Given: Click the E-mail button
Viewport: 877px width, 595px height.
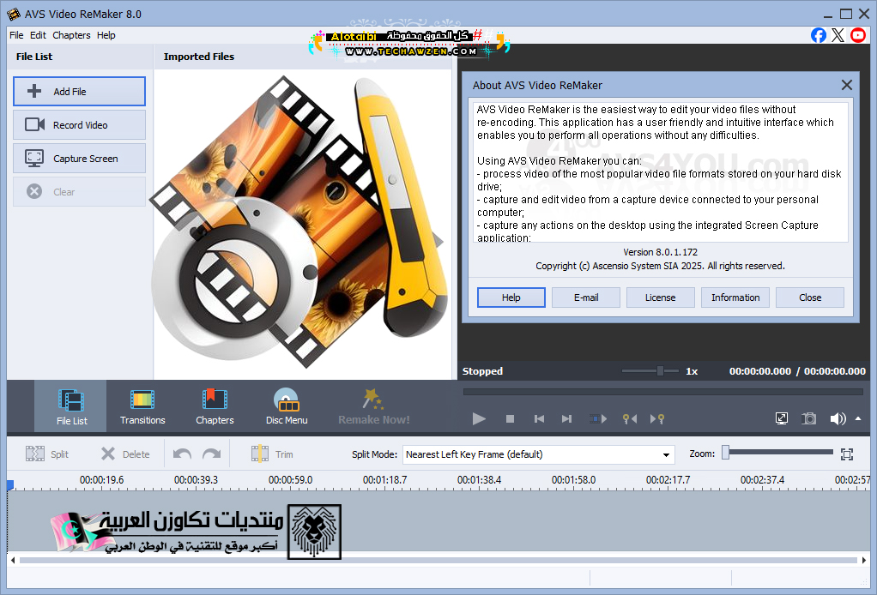Looking at the screenshot, I should click(585, 297).
